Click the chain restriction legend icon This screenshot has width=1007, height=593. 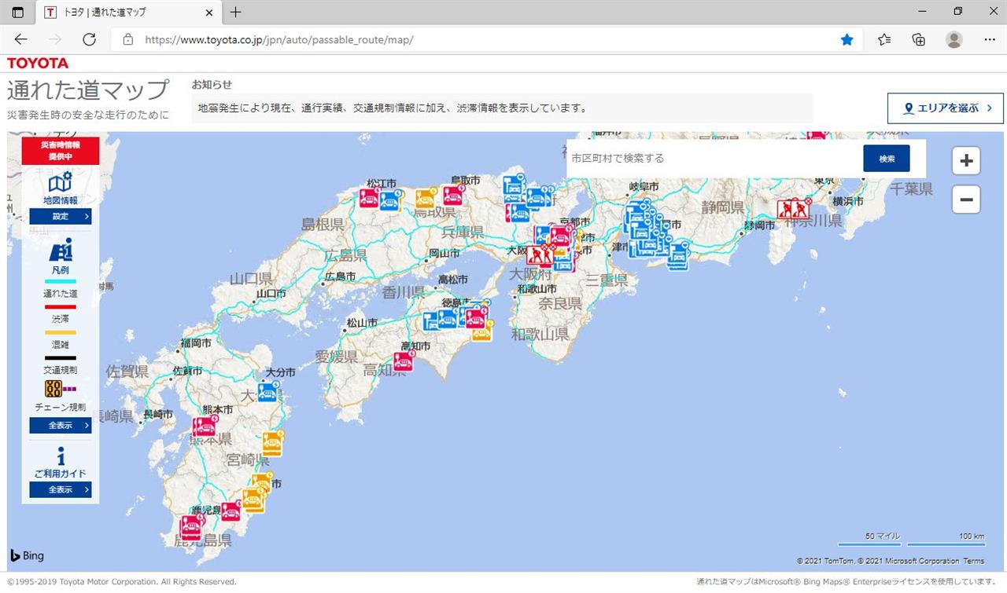pos(61,388)
